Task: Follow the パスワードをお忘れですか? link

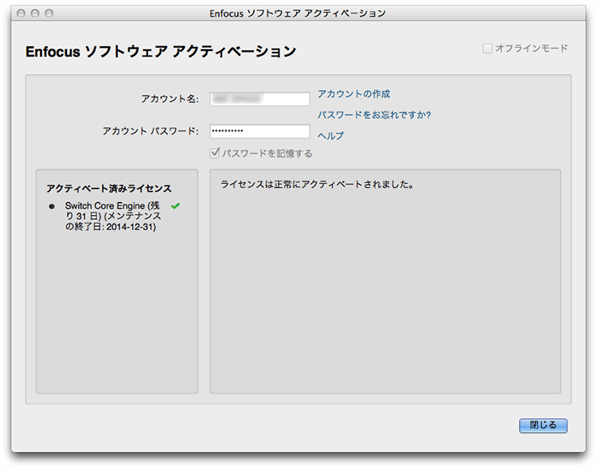Action: [x=374, y=115]
